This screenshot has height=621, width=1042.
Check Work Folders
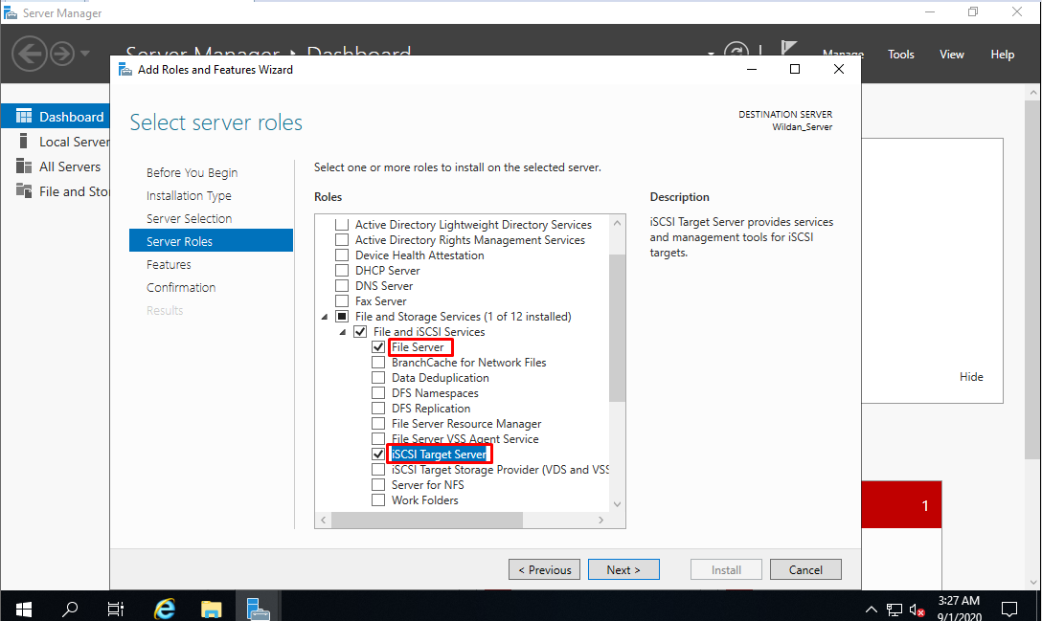tap(378, 499)
